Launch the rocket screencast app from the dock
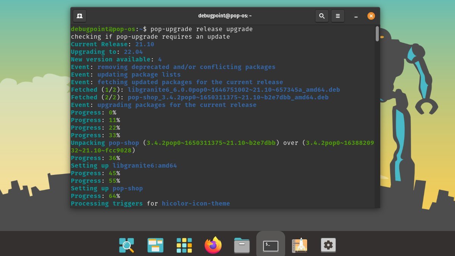The image size is (455, 256). pos(300,245)
